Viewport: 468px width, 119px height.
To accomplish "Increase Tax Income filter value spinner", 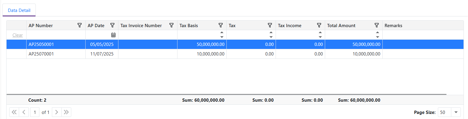I will pos(320,33).
